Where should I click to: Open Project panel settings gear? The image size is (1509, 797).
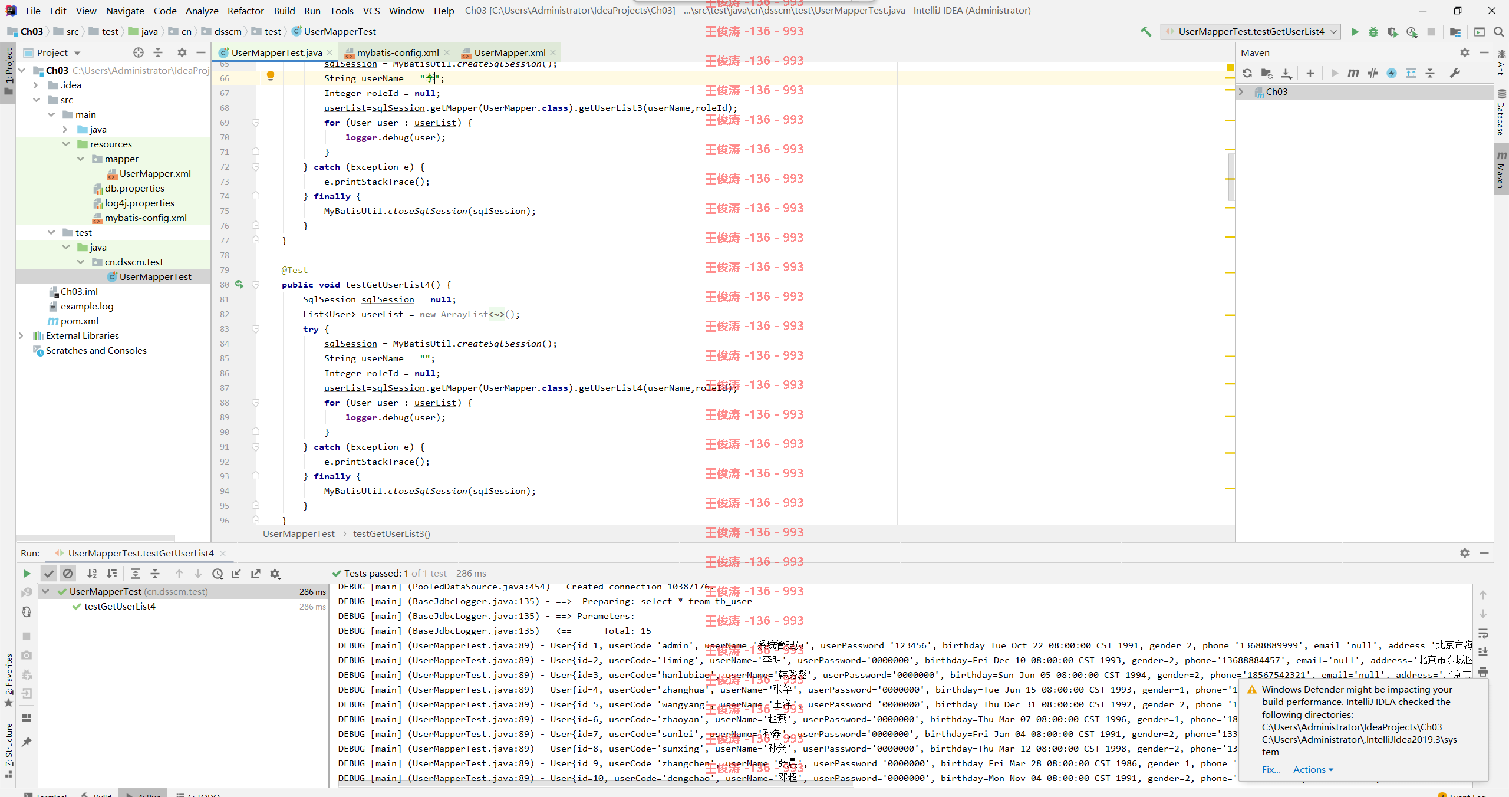[x=182, y=52]
